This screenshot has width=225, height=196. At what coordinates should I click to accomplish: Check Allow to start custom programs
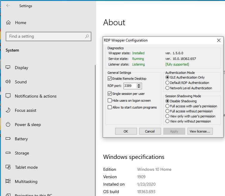[x=110, y=107]
